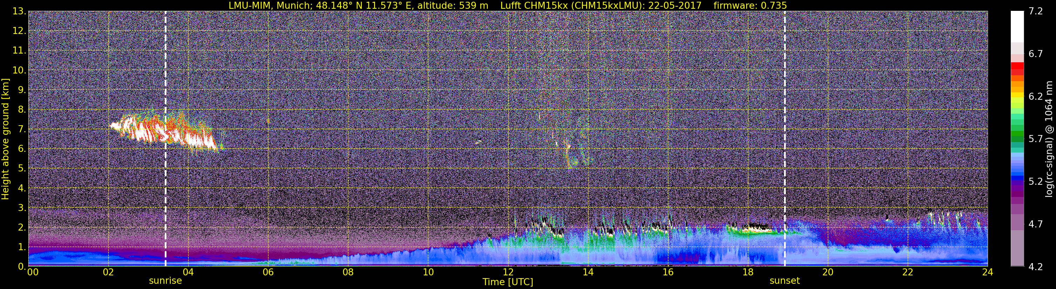1056x289 pixels.
Task: Click the '02' tick on the time axis
Action: pos(108,272)
